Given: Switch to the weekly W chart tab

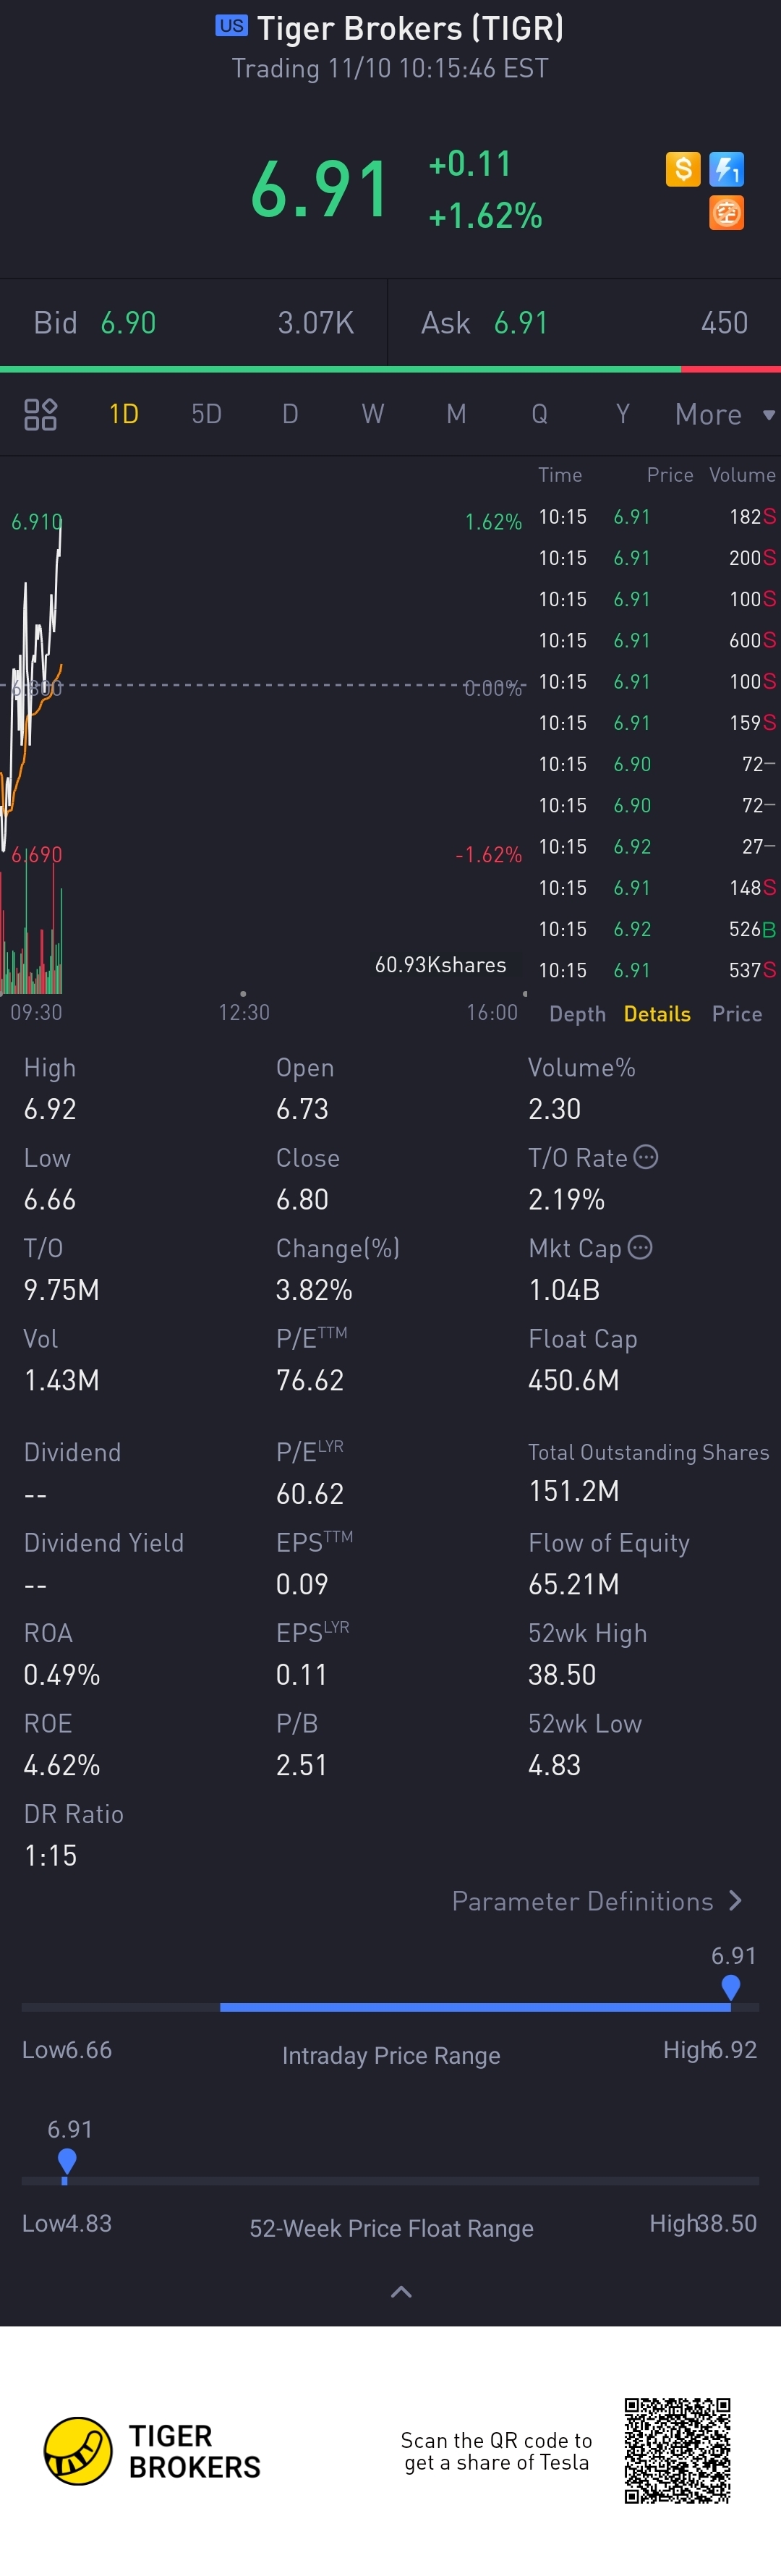Looking at the screenshot, I should pyautogui.click(x=373, y=414).
